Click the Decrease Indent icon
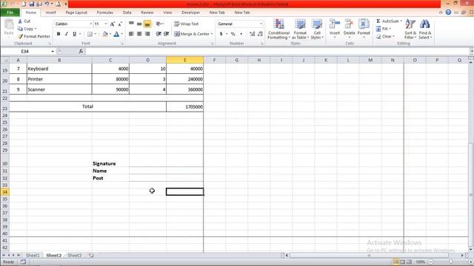 point(158,34)
